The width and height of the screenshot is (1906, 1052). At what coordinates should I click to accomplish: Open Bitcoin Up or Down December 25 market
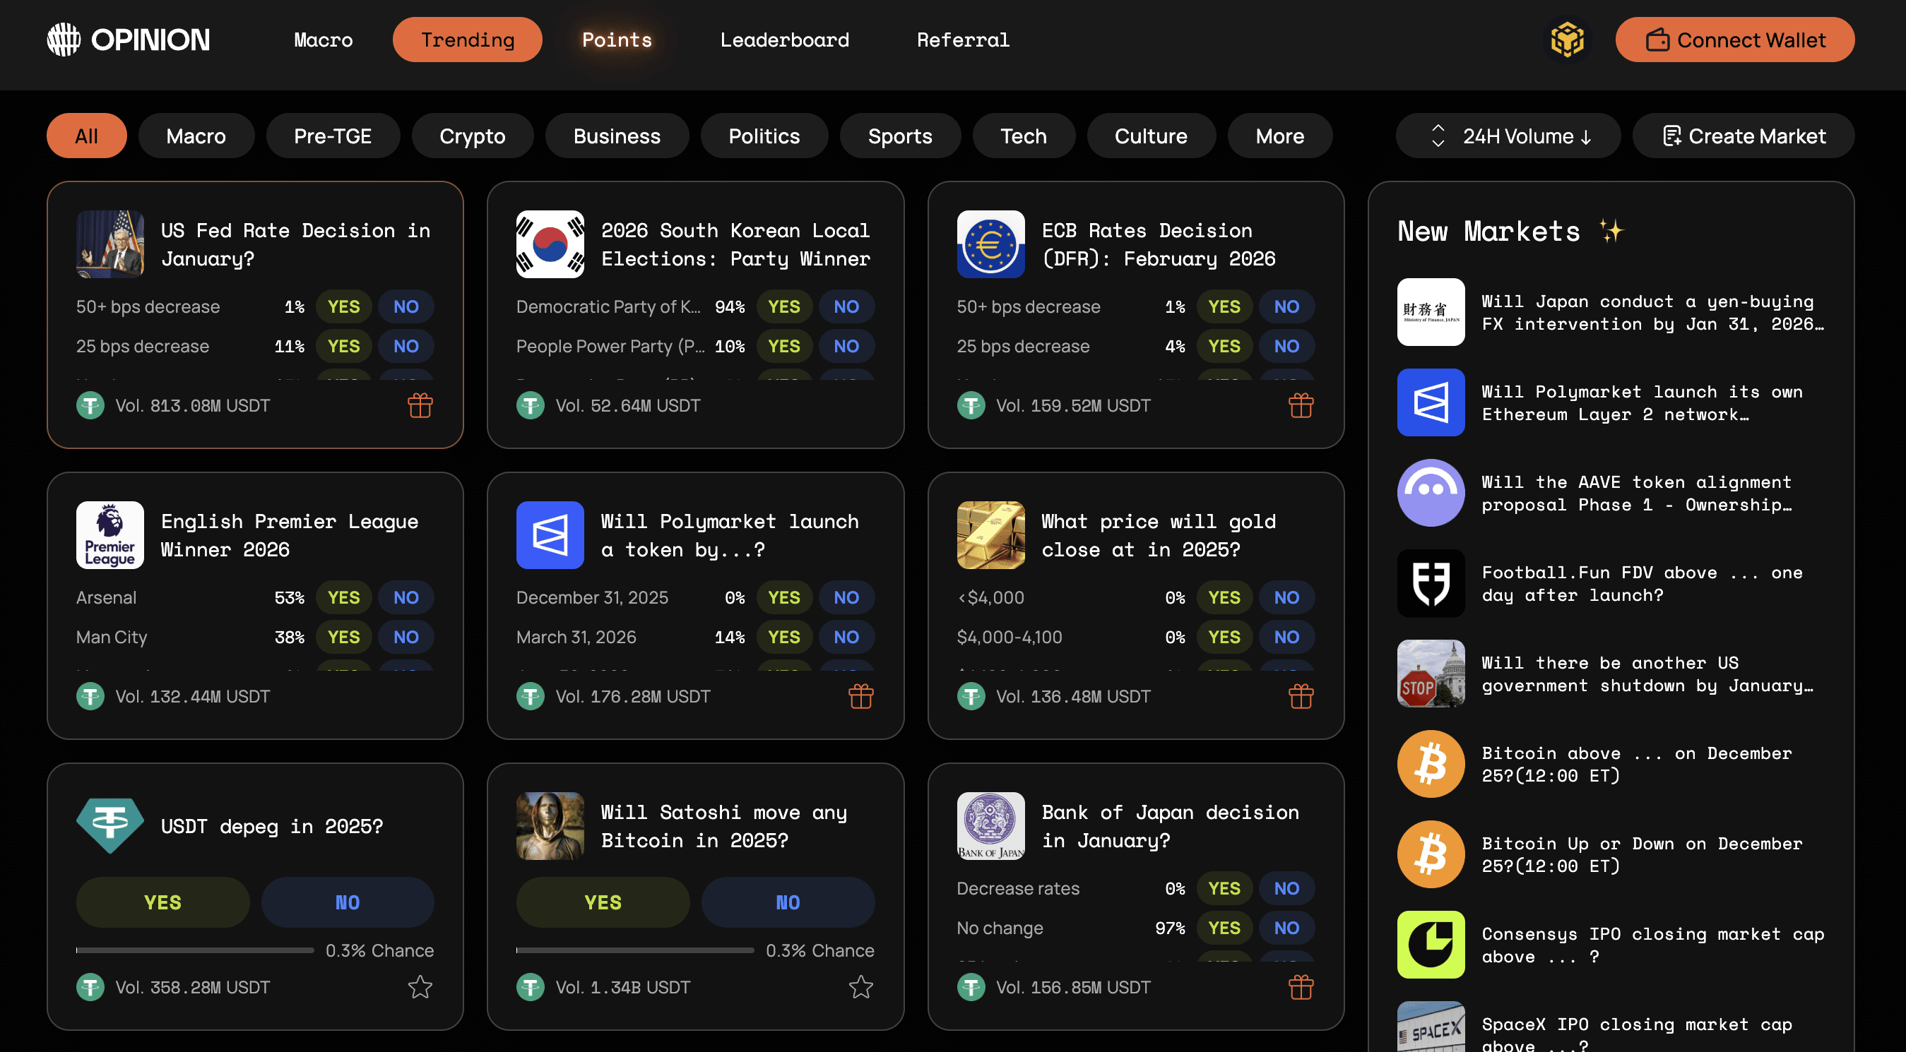coord(1641,854)
